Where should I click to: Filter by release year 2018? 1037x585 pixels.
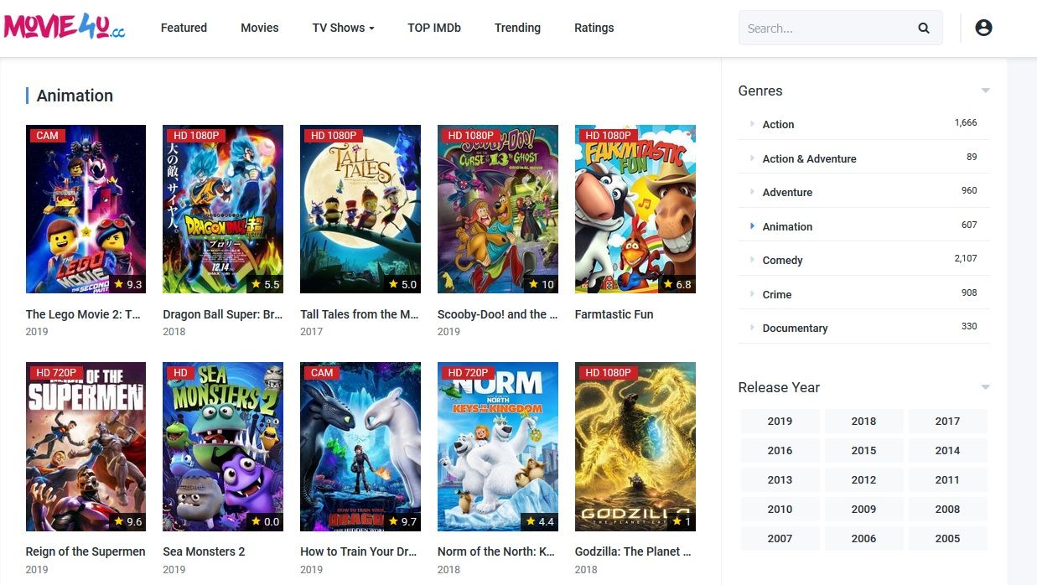click(863, 421)
